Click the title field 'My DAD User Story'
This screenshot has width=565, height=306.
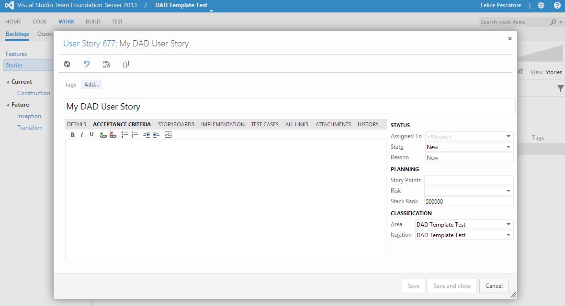[x=290, y=107]
